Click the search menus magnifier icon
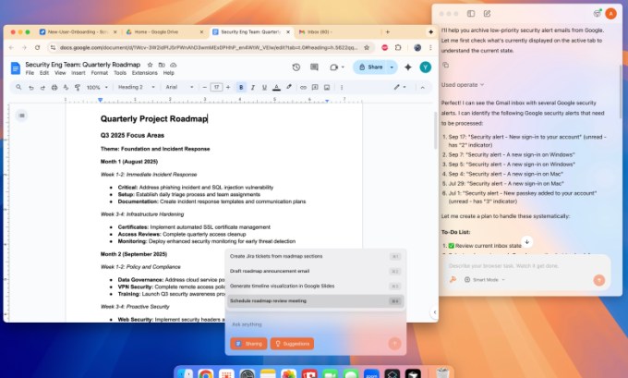 [x=18, y=87]
